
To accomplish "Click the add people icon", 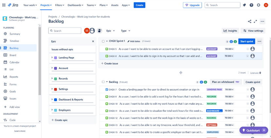I will click(x=99, y=31).
